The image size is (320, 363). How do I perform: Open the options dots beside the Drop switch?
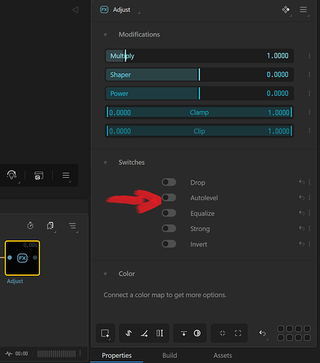click(309, 182)
